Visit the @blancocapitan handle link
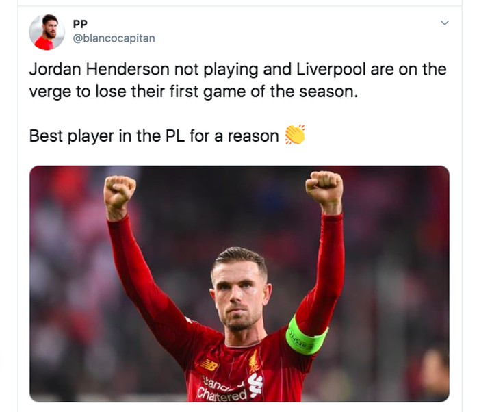 (x=114, y=38)
